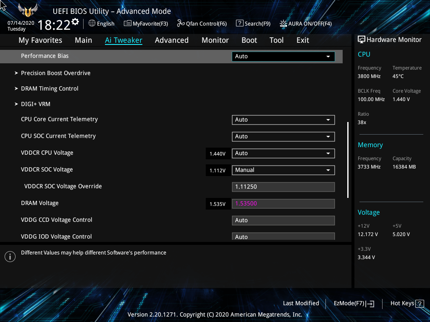Click +3.3V 3.344 V reading
The image size is (430, 322).
(x=366, y=257)
